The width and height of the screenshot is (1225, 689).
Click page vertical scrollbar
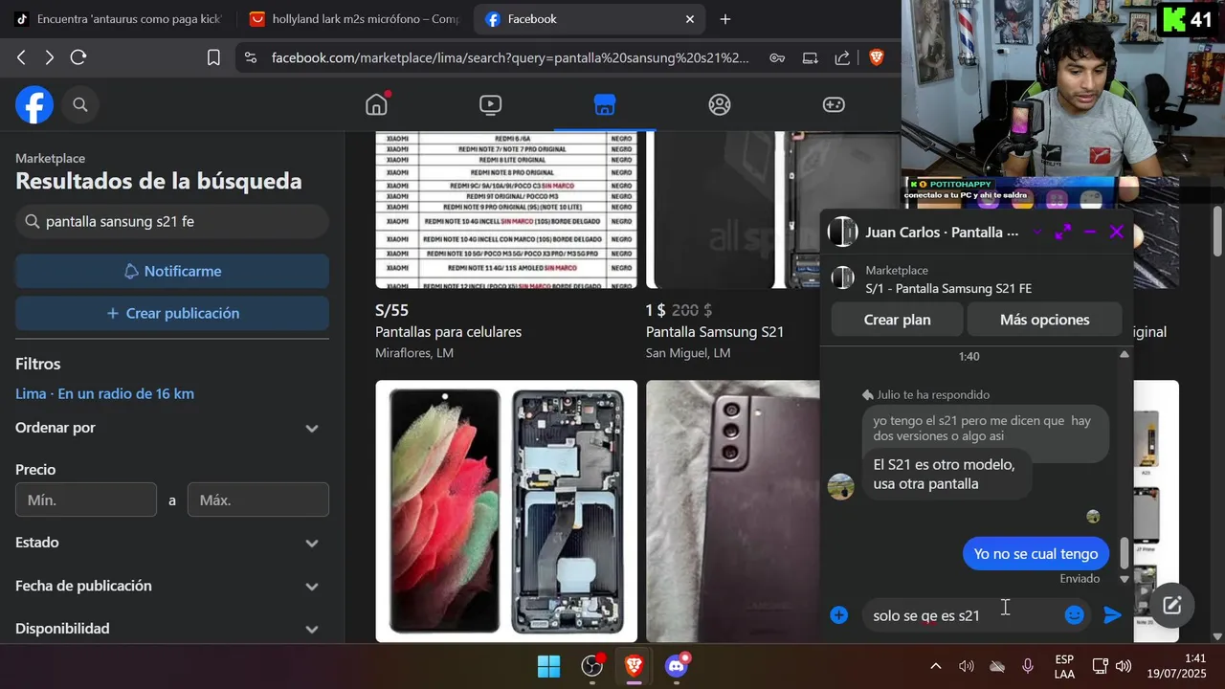(x=1217, y=230)
